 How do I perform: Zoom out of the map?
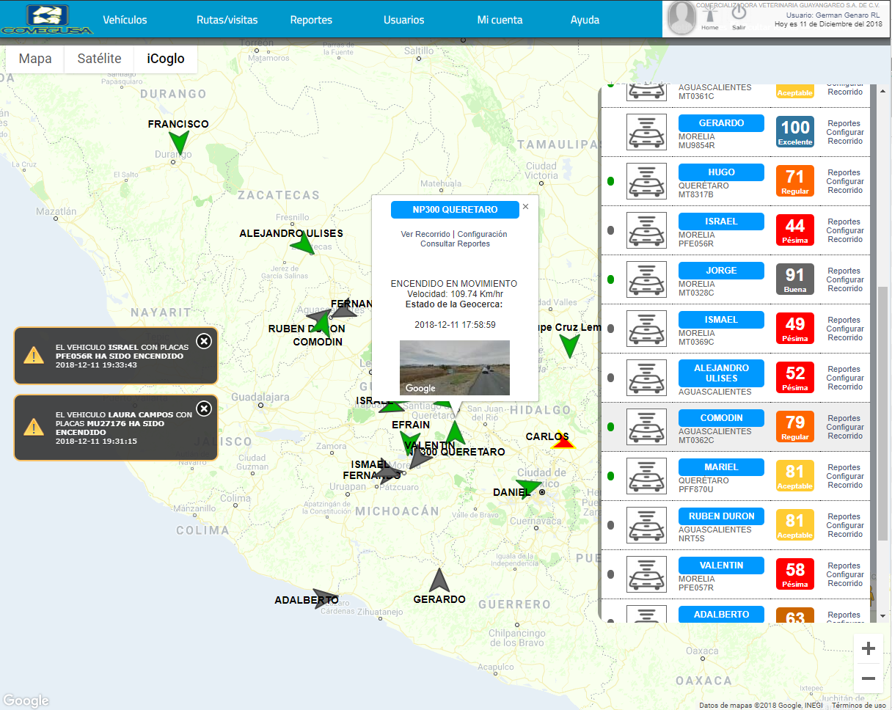869,678
